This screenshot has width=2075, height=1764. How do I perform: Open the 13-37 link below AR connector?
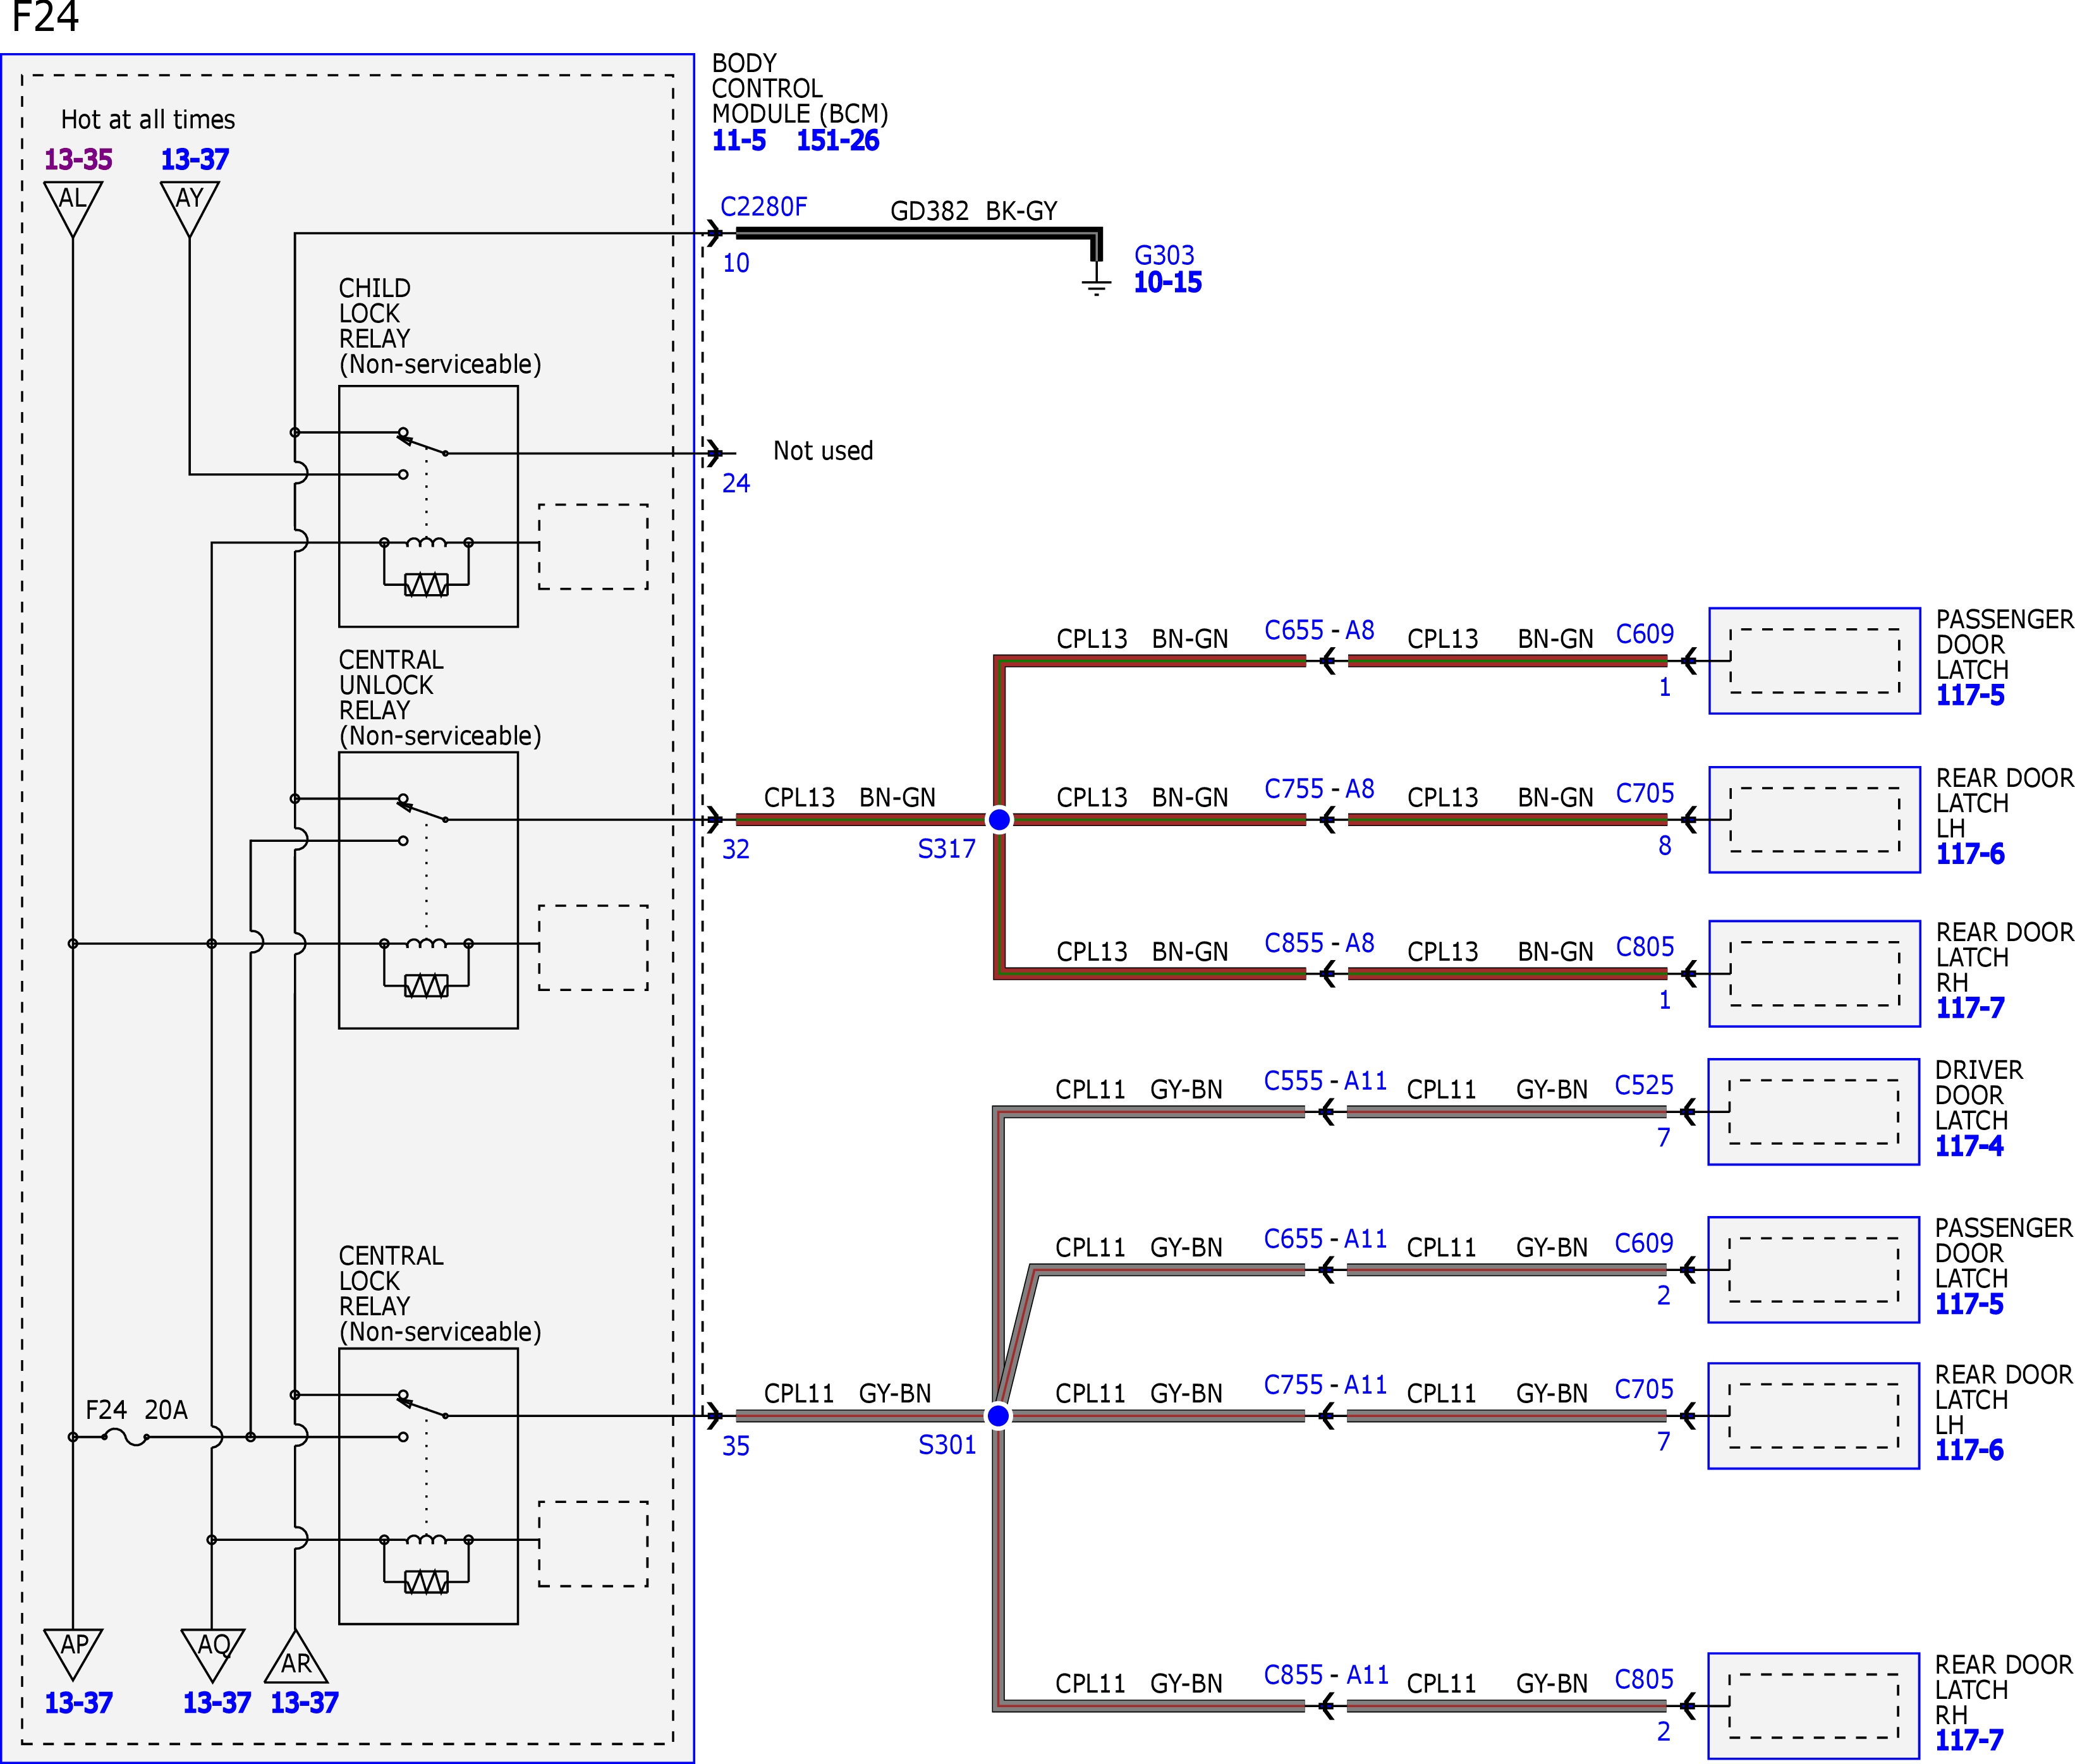point(304,1703)
